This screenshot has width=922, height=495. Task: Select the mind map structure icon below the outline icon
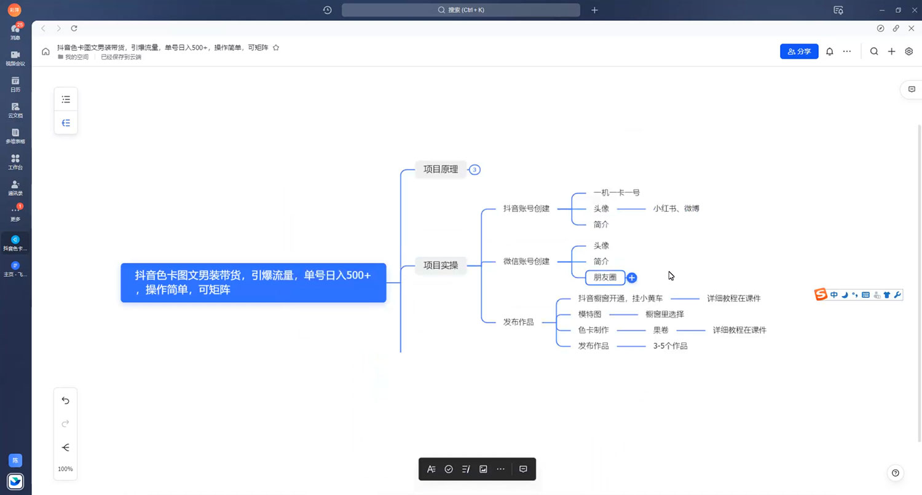[66, 122]
